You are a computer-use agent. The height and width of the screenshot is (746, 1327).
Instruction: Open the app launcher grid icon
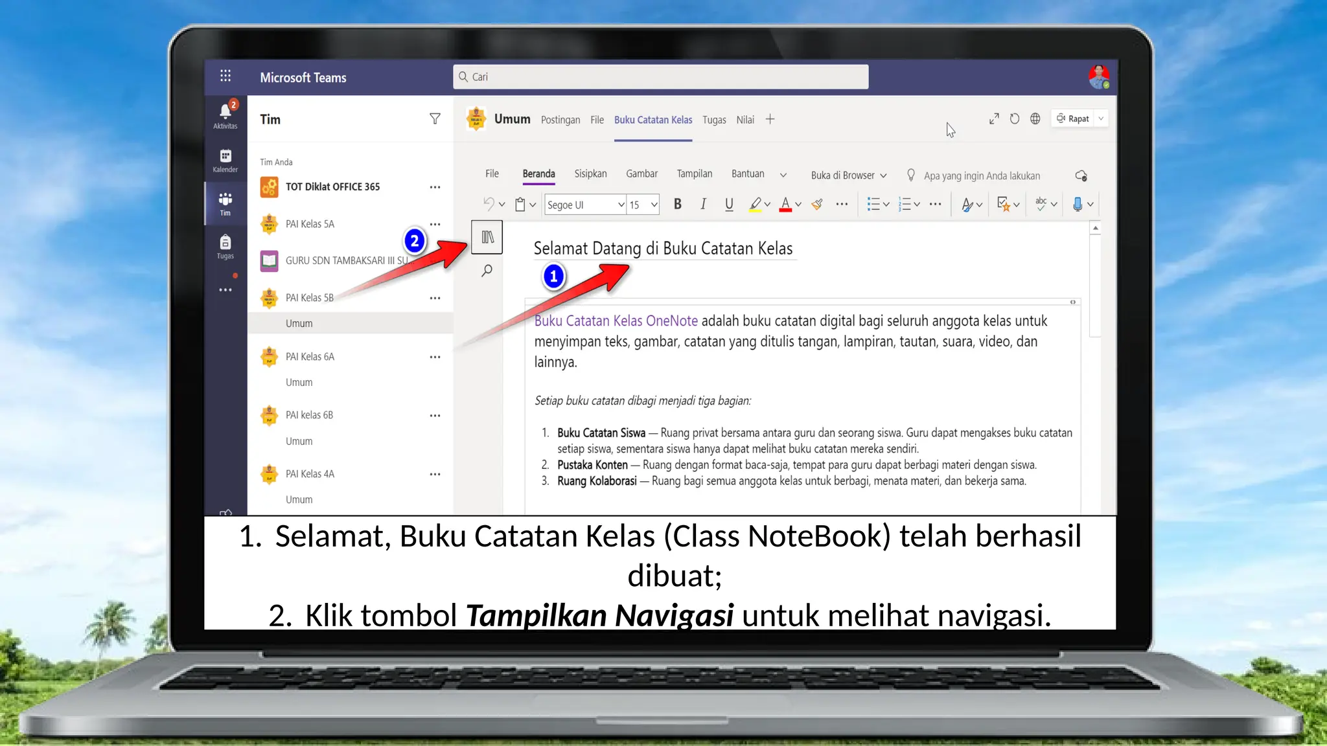(225, 76)
